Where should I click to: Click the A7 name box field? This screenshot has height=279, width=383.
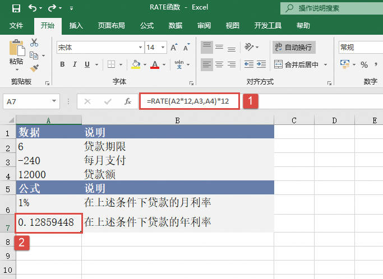[25, 101]
